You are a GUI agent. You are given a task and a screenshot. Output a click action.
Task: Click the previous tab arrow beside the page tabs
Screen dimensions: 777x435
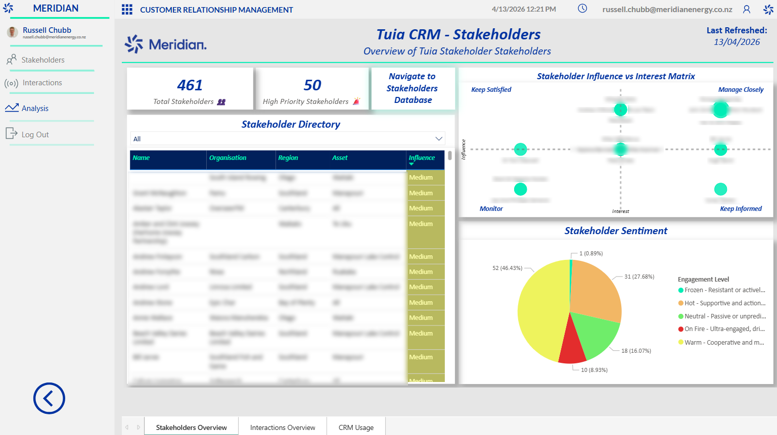[x=127, y=427]
